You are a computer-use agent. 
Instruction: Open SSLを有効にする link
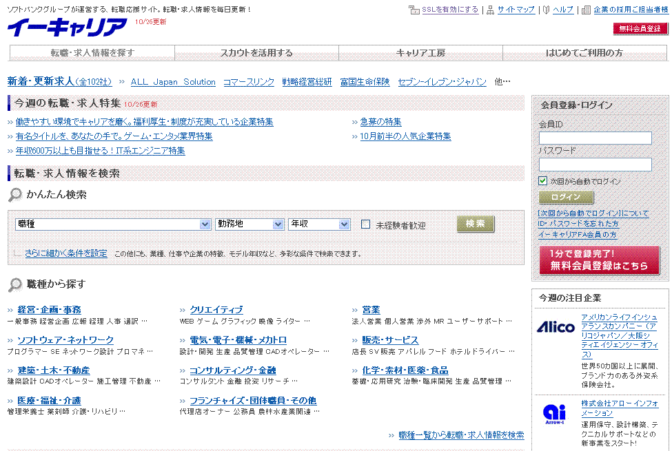450,10
